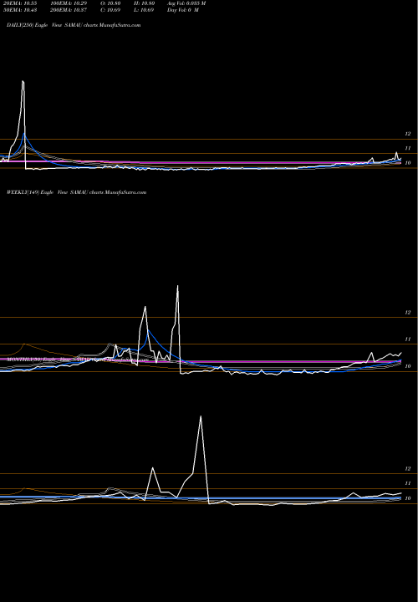The height and width of the screenshot is (602, 418).
Task: Select the High price 'H:' readout
Action: 144,3
